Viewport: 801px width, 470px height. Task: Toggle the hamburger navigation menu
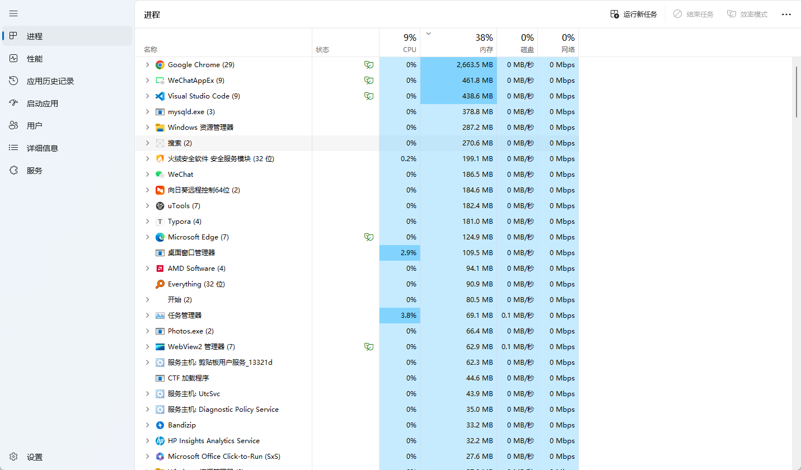pyautogui.click(x=14, y=13)
